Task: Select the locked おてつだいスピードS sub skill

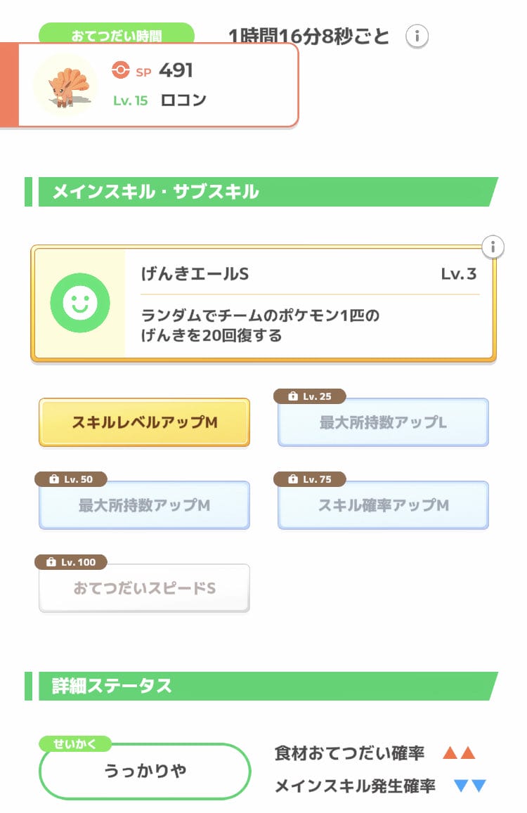Action: [x=144, y=588]
